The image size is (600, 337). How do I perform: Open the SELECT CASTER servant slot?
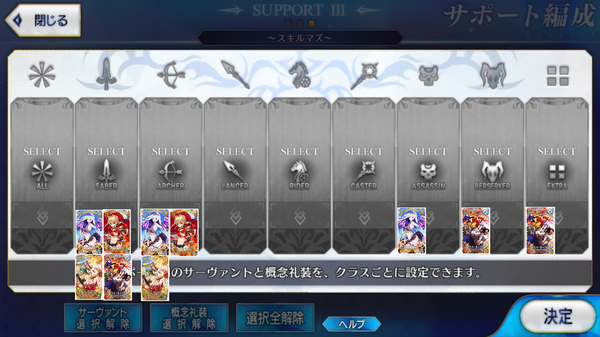[x=364, y=176]
